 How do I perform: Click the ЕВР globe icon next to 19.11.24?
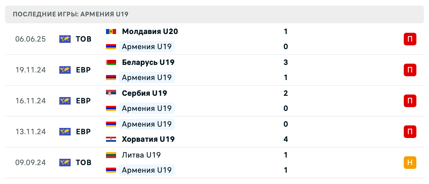[x=65, y=70]
